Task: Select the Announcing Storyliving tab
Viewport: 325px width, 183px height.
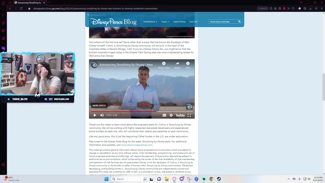Action: [x=29, y=3]
